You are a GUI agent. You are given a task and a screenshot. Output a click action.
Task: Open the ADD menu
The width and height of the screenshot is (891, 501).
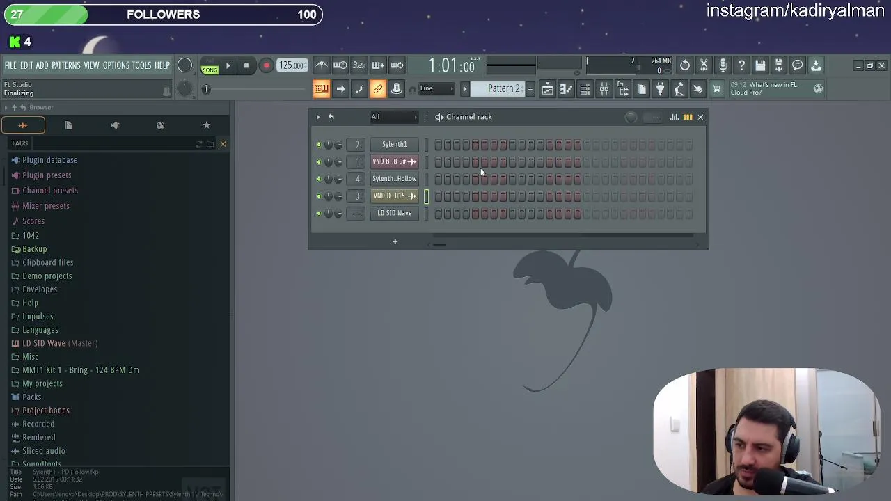[42, 65]
